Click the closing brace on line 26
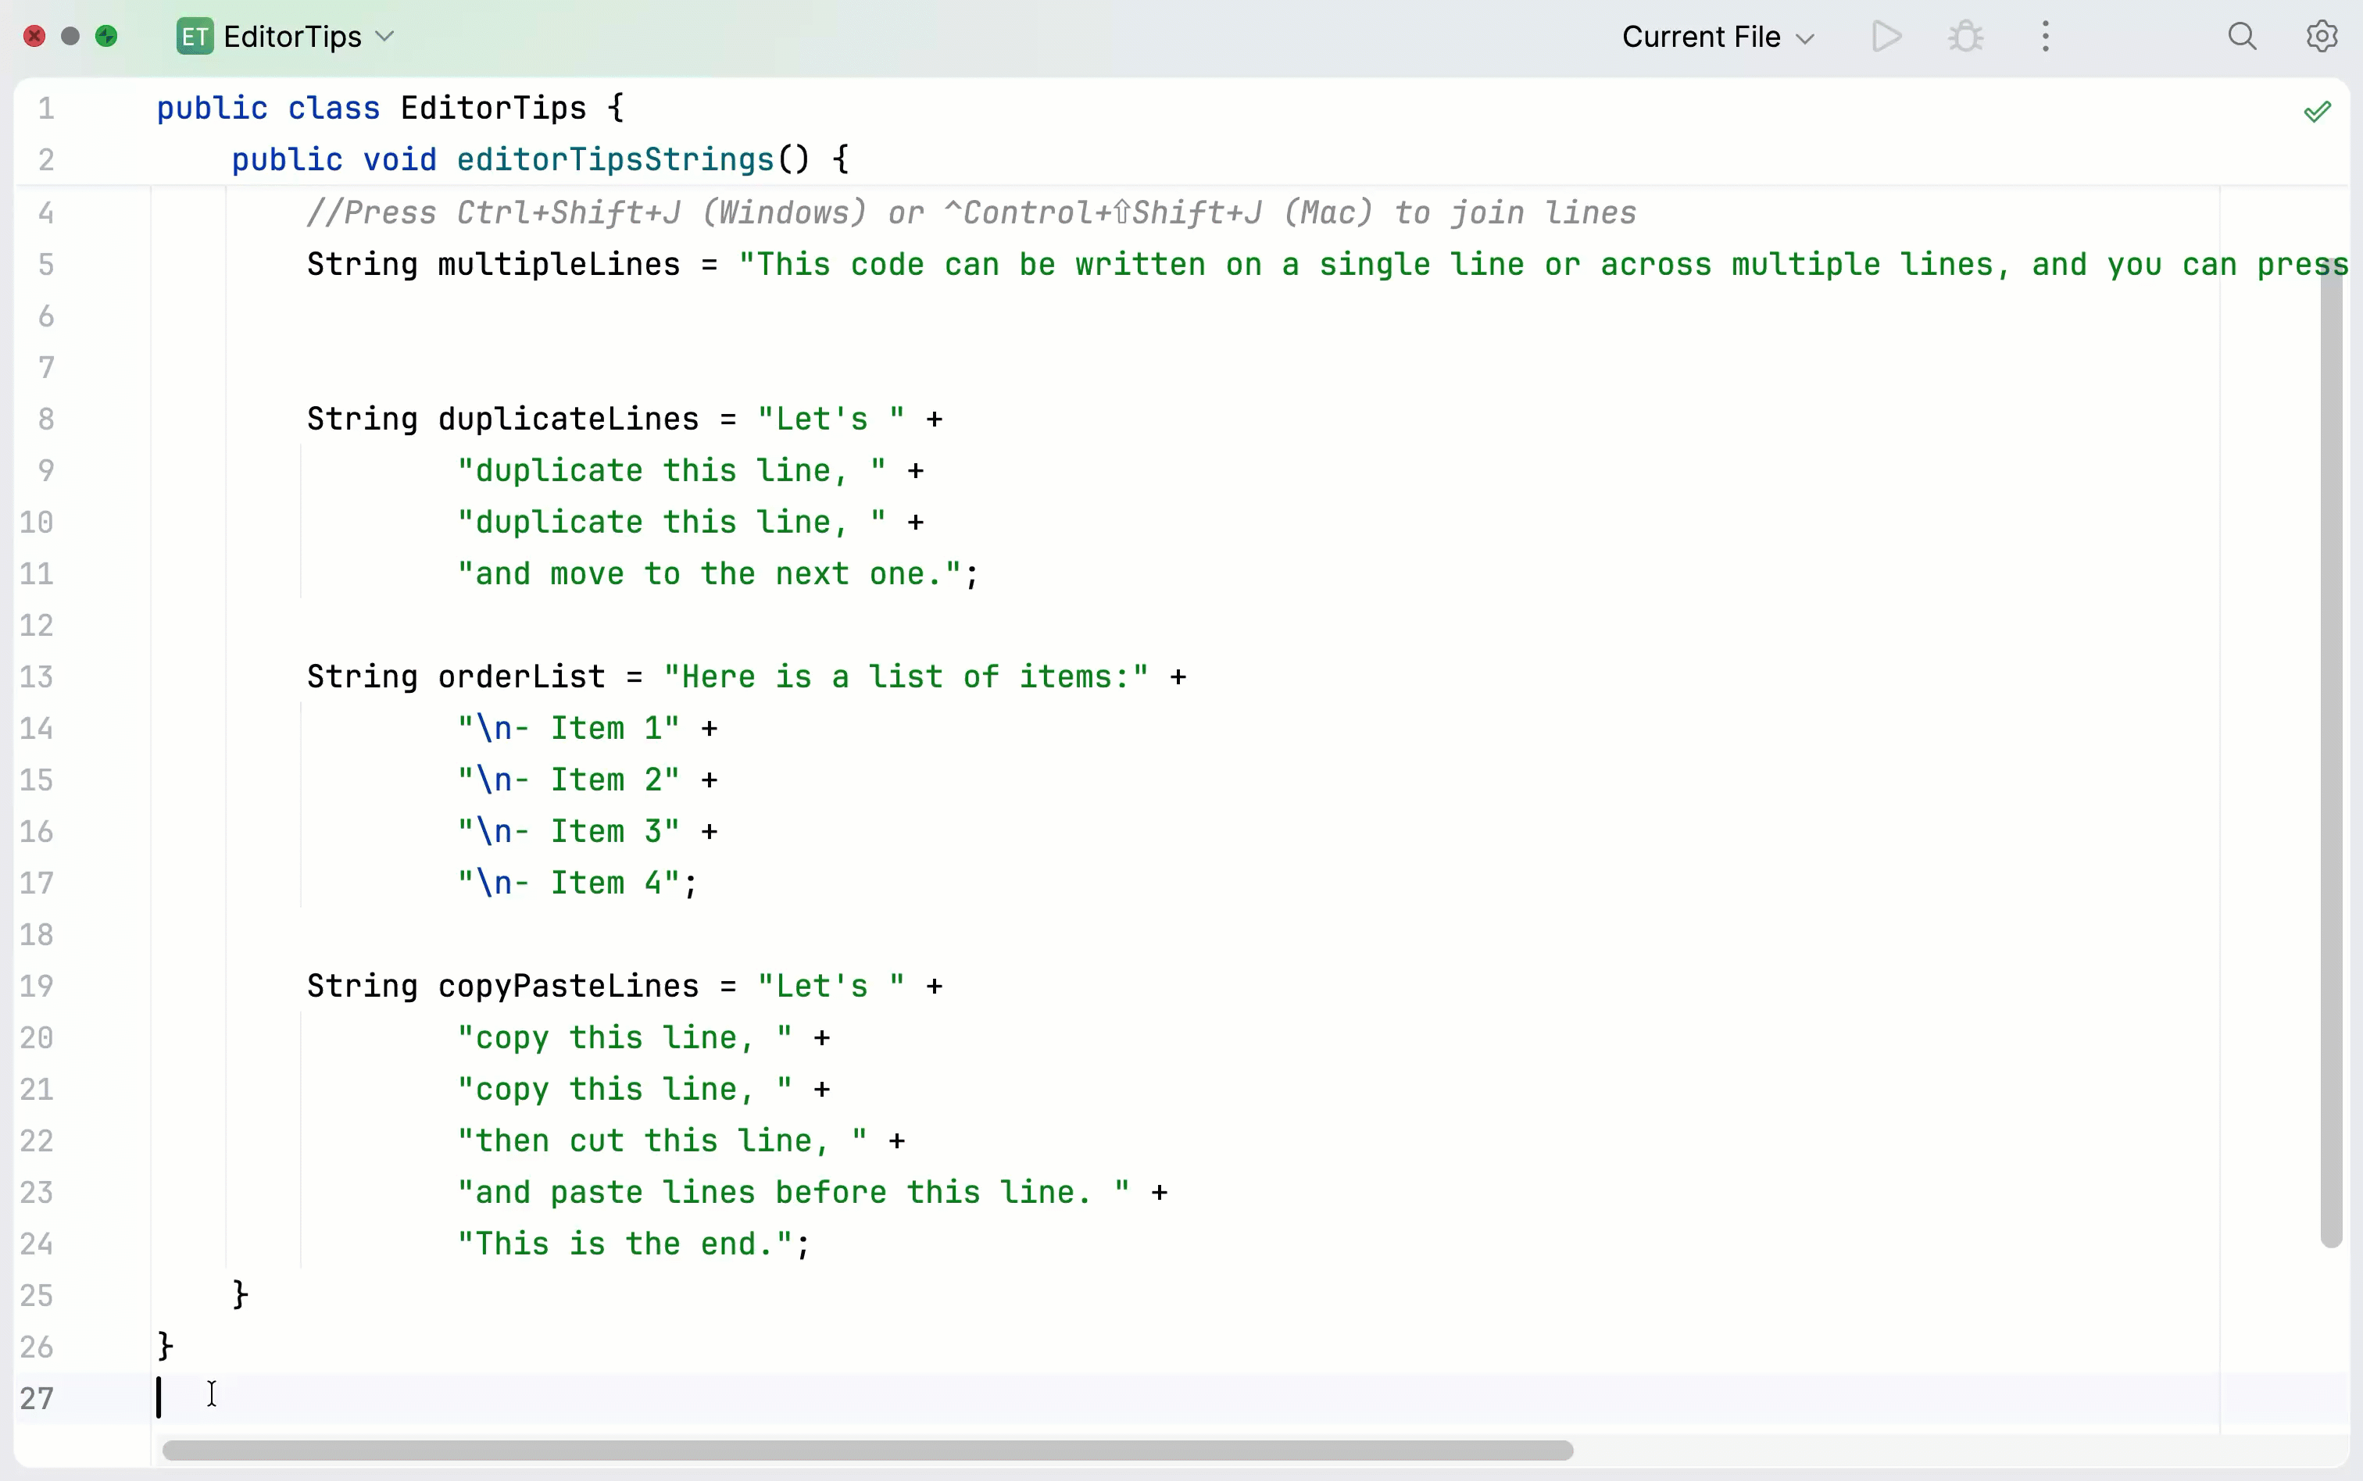This screenshot has width=2363, height=1481. coord(166,1347)
